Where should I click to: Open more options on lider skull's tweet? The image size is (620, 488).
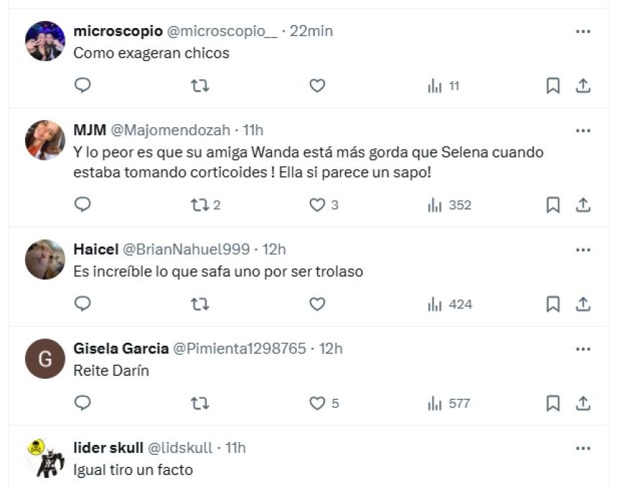(583, 448)
